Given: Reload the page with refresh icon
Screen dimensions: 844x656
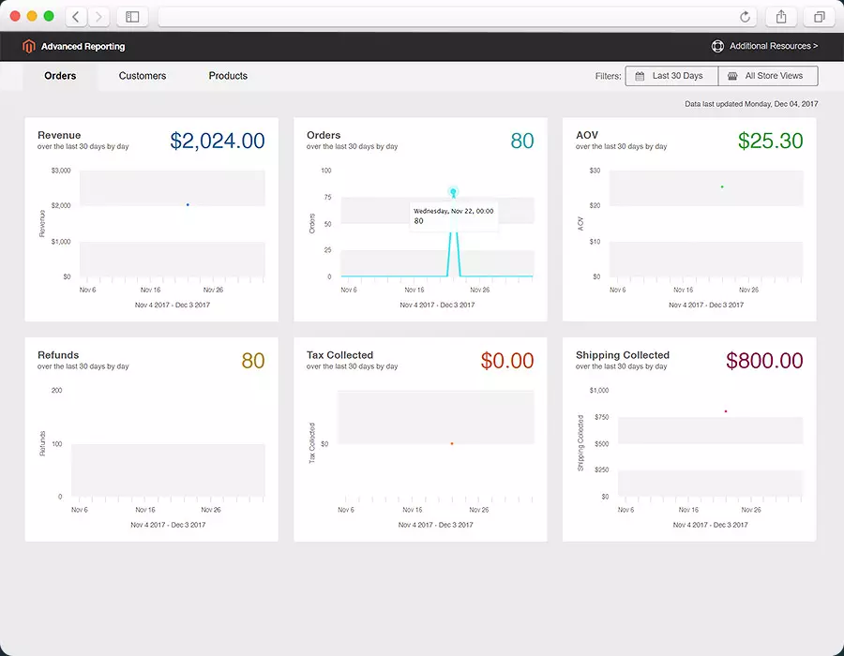Looking at the screenshot, I should [745, 17].
